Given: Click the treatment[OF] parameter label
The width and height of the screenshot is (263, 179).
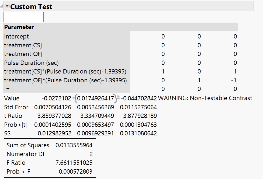Looking at the screenshot, I should pyautogui.click(x=23, y=54).
